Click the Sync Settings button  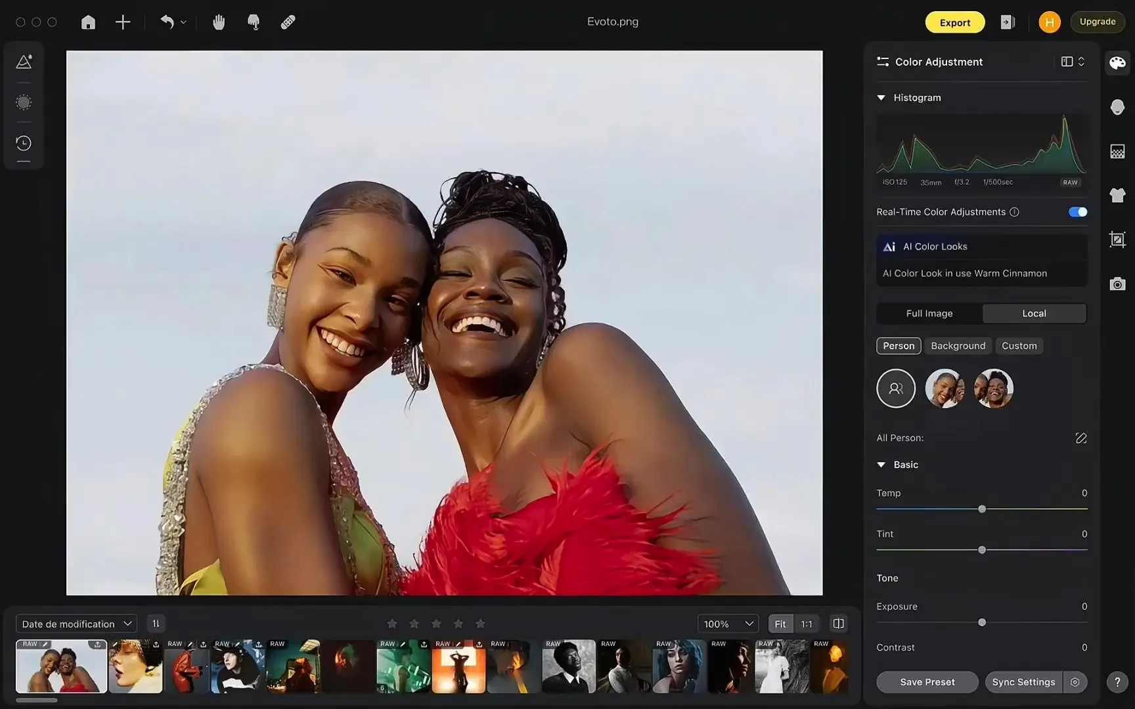[1023, 682]
